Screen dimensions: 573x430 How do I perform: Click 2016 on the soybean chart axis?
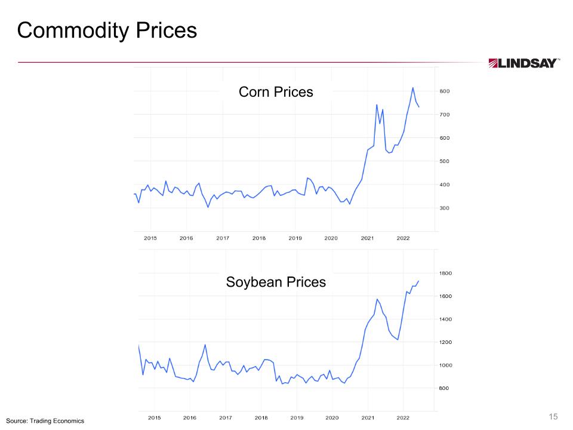(190, 417)
